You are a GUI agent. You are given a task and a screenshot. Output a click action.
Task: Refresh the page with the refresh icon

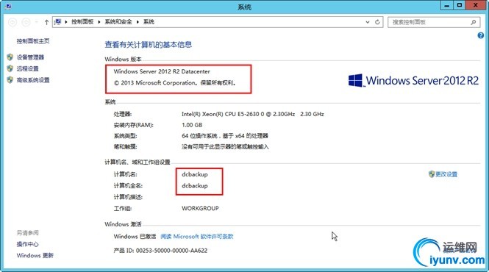pos(377,22)
